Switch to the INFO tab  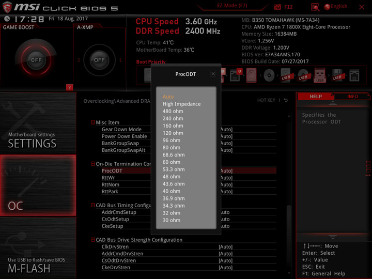(x=352, y=97)
